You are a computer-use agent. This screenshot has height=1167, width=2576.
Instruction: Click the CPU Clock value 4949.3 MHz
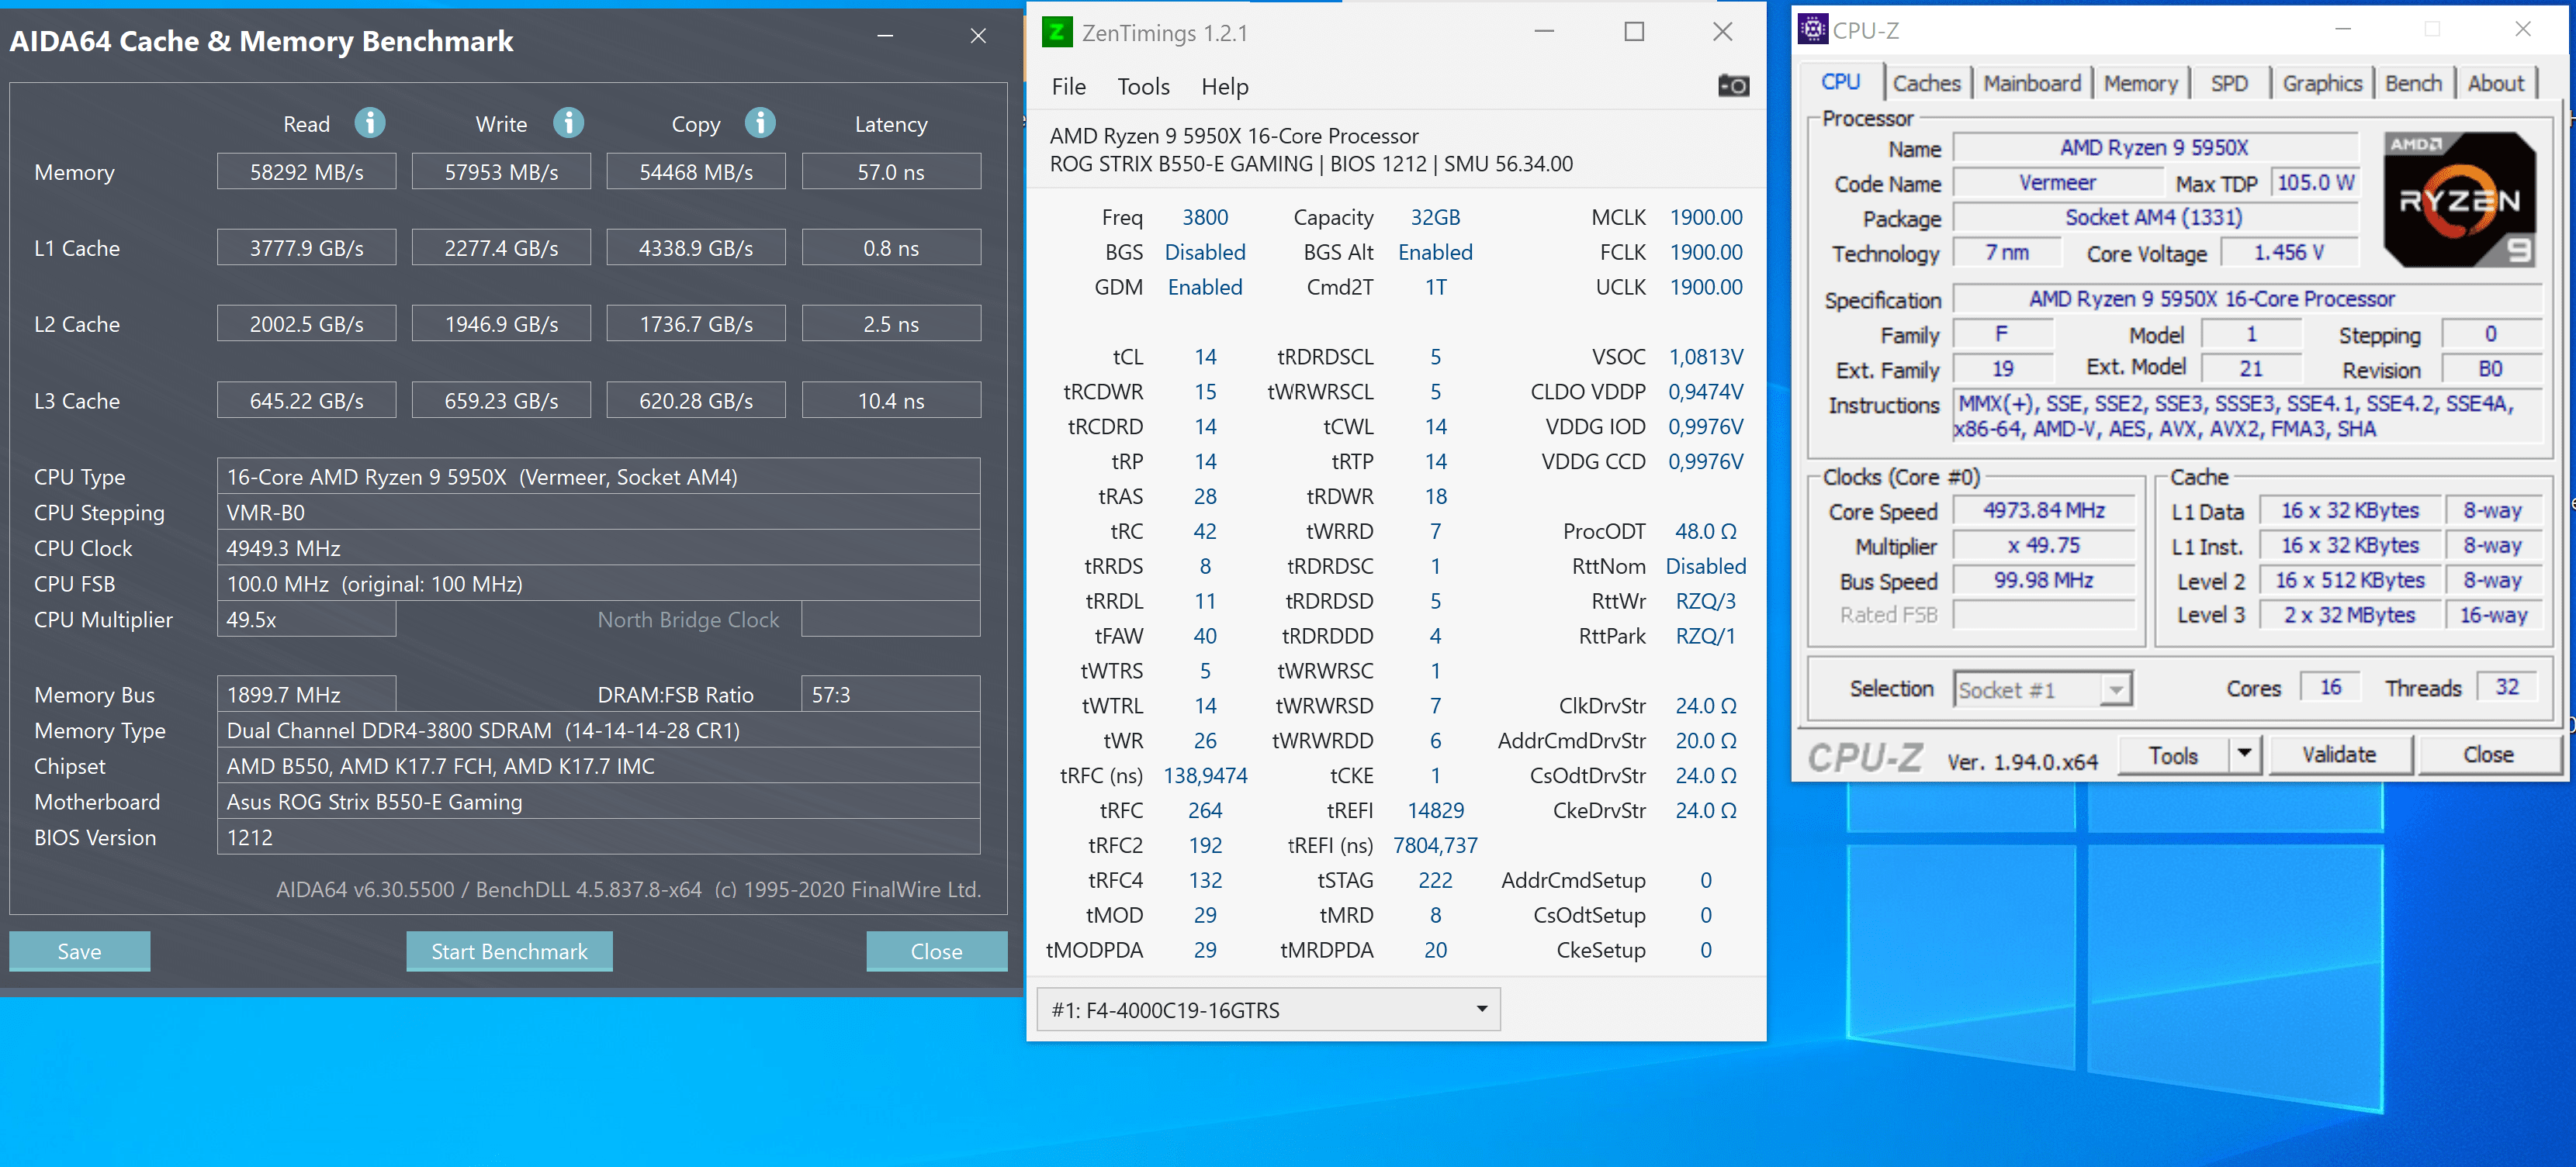pos(598,548)
